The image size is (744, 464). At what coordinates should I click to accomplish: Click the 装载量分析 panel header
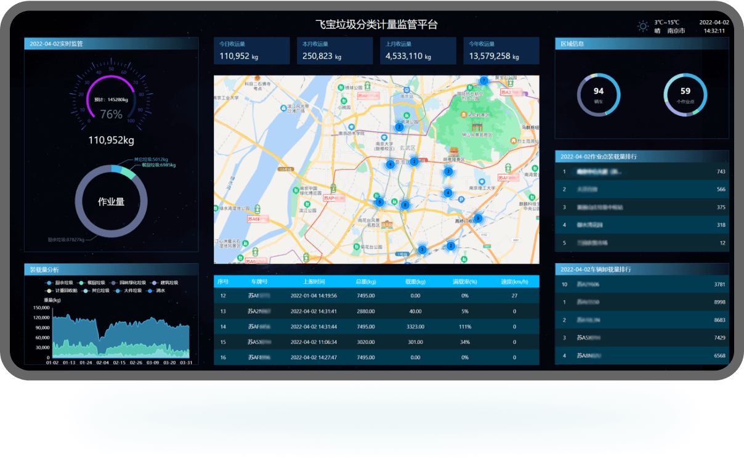coord(111,269)
